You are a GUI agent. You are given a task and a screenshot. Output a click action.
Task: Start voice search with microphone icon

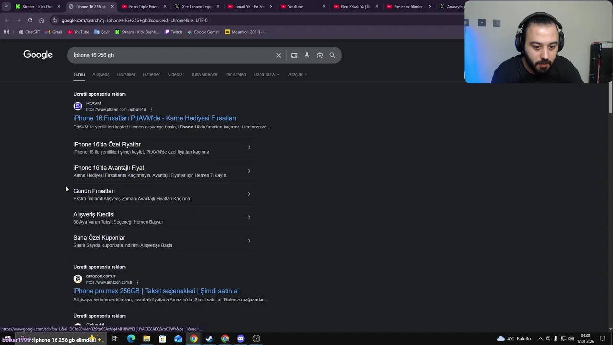(x=307, y=55)
